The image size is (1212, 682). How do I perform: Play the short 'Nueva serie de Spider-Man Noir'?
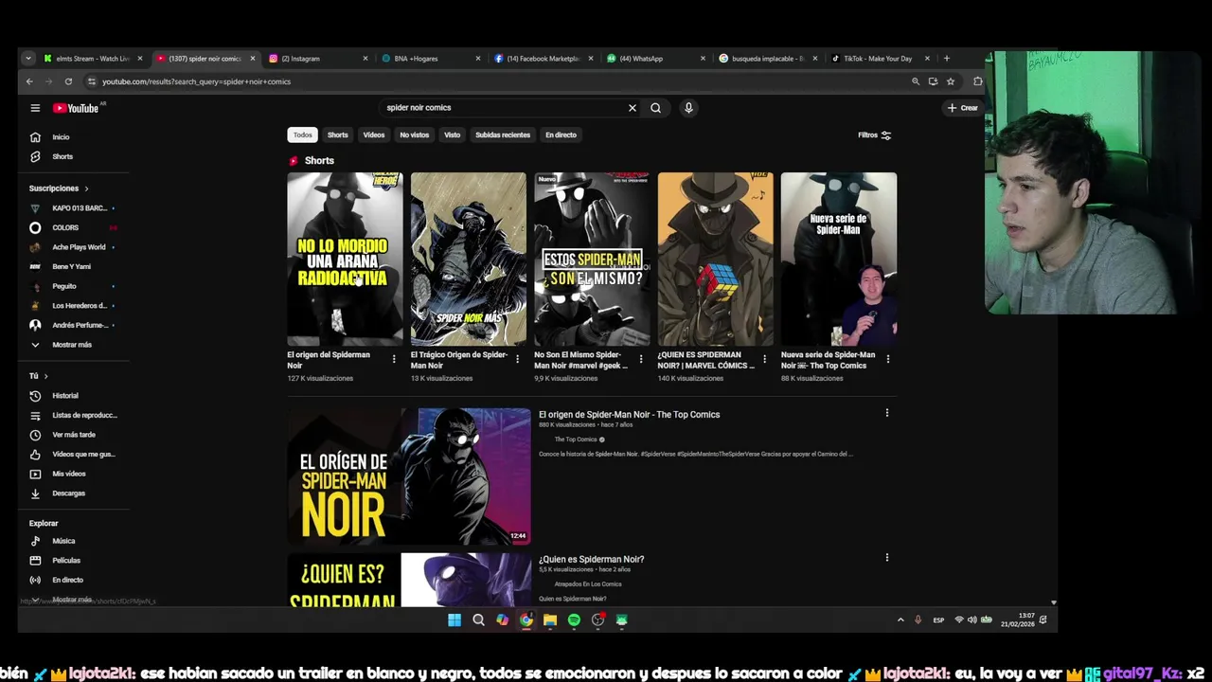pos(839,259)
